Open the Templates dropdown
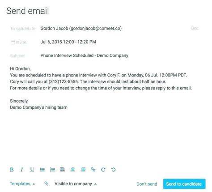212x192 pixels. [22, 184]
